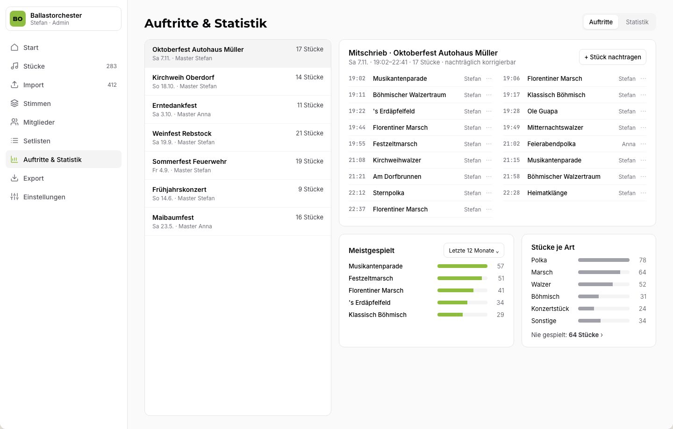Viewport: 673px width, 429px height.
Task: Click the Oktoberfest Autohaus Müller list entry
Action: 238,54
